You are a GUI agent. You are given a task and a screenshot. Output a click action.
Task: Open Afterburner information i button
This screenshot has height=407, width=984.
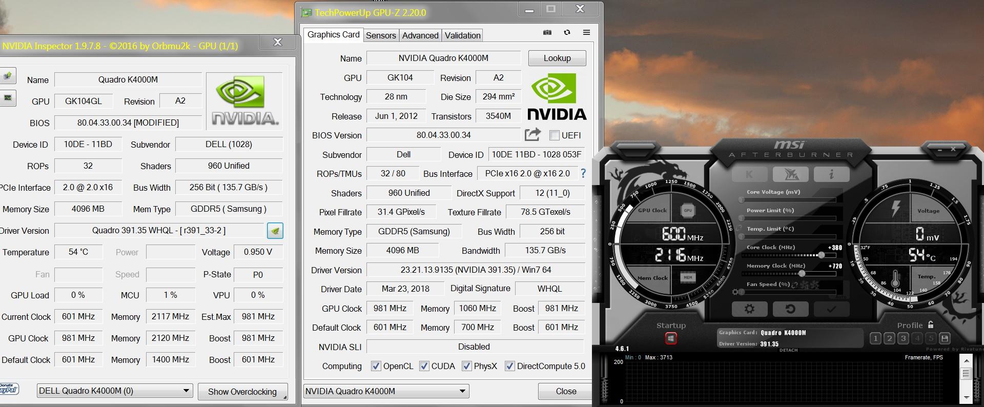[831, 174]
